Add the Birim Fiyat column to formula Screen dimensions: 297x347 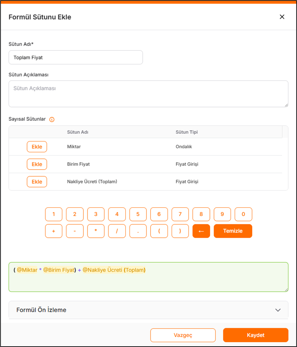click(37, 164)
